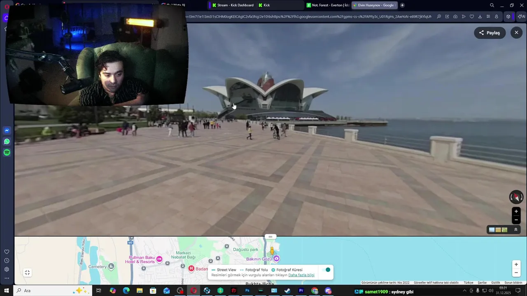Click the Cemetery map marker
527x296 pixels.
coord(111,266)
